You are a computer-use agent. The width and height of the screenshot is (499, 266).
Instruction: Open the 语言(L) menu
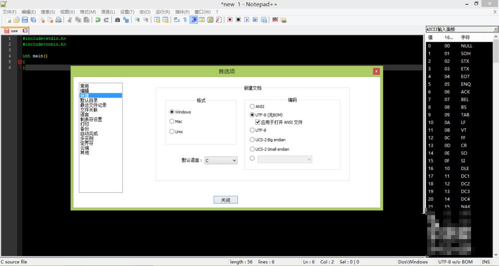[108, 12]
